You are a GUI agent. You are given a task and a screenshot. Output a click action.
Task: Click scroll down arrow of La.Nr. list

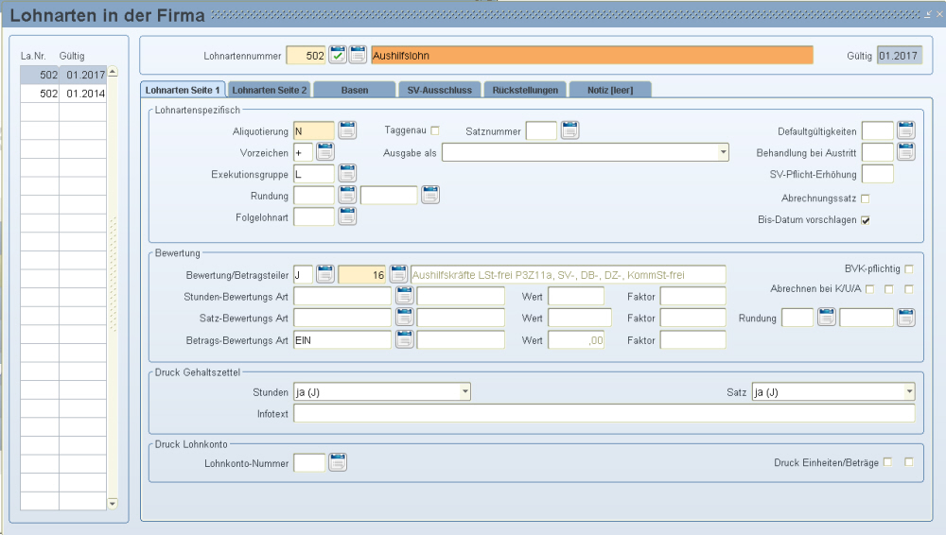(113, 503)
